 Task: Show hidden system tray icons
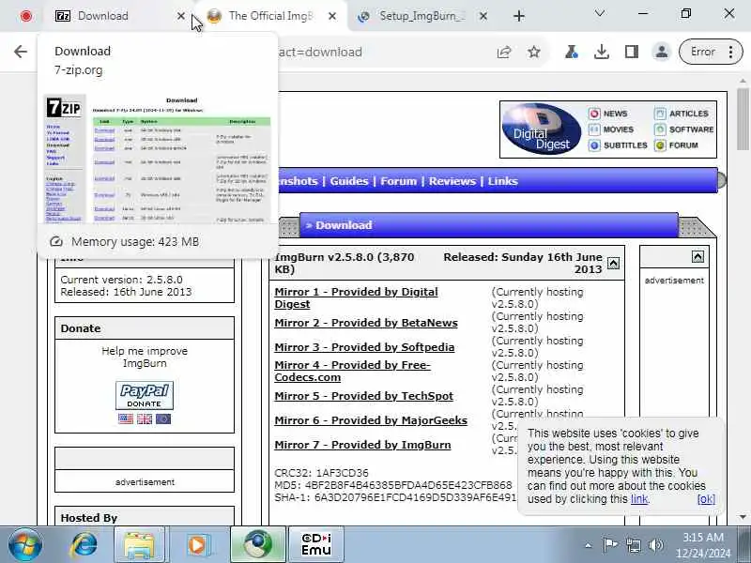point(589,545)
